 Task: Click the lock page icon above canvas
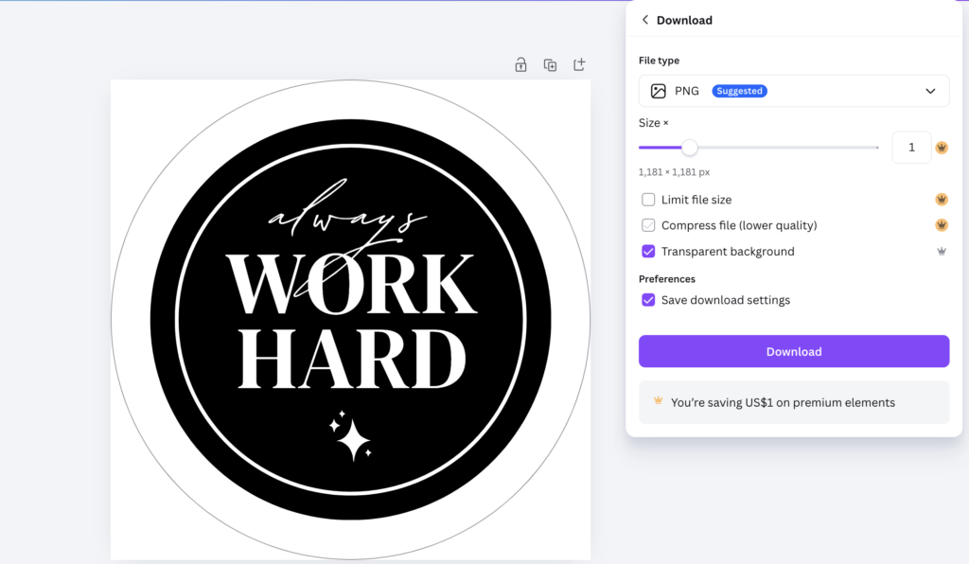[521, 65]
